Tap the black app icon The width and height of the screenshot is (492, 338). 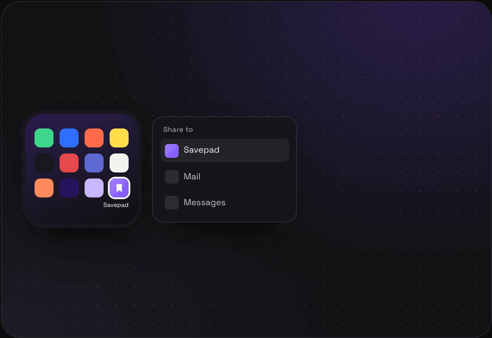click(44, 163)
